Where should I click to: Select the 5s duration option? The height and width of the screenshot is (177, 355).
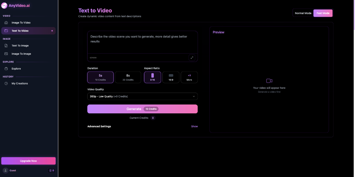click(x=101, y=77)
